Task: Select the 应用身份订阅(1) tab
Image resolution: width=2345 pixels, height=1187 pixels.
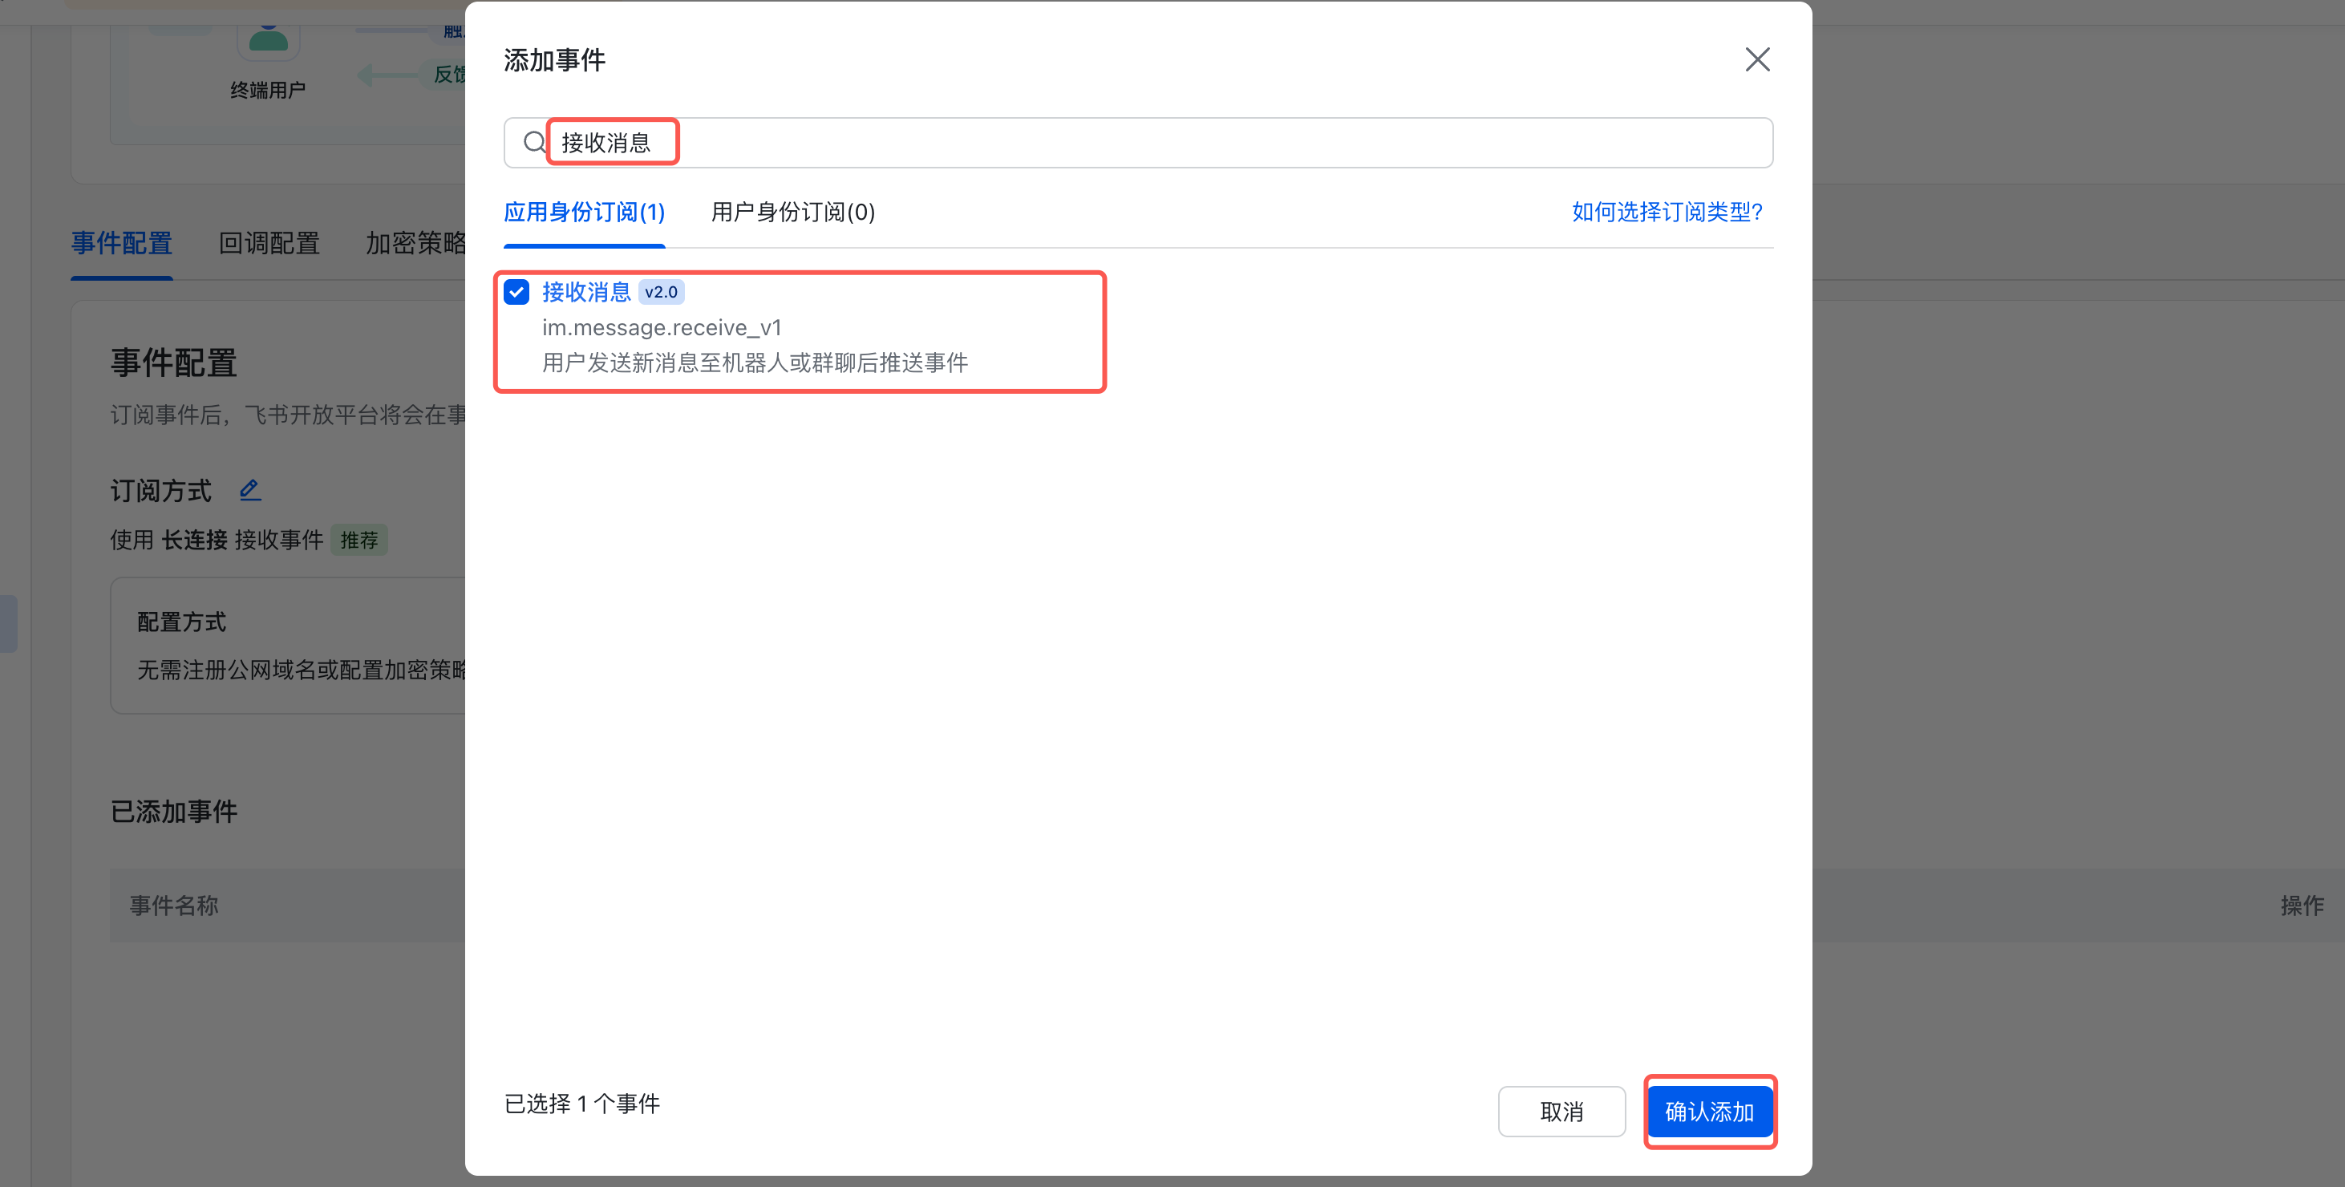Action: (x=584, y=212)
